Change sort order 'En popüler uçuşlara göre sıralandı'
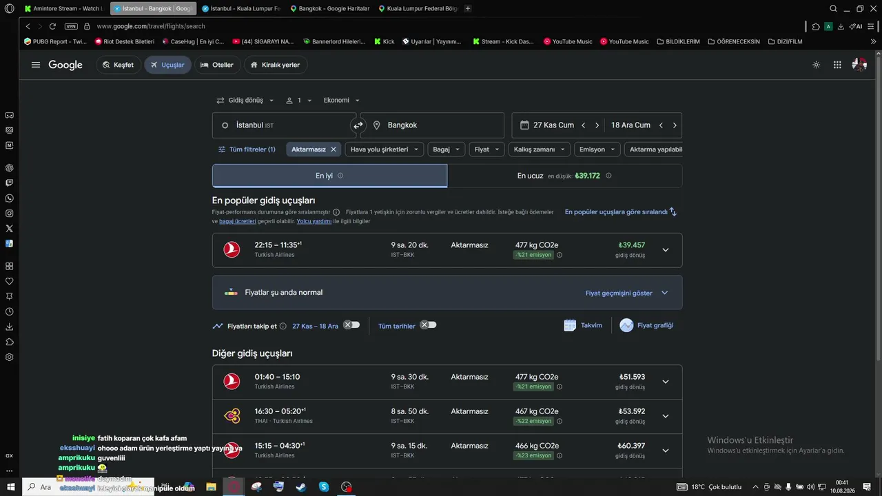The image size is (882, 496). 621,212
